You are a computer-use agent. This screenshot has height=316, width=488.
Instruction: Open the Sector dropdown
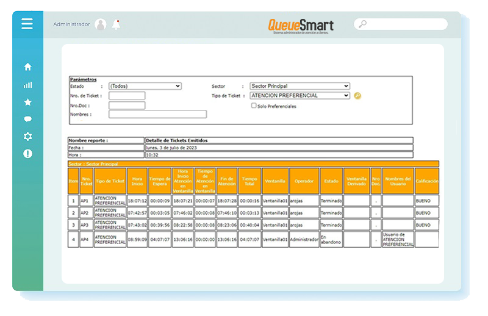coord(300,86)
